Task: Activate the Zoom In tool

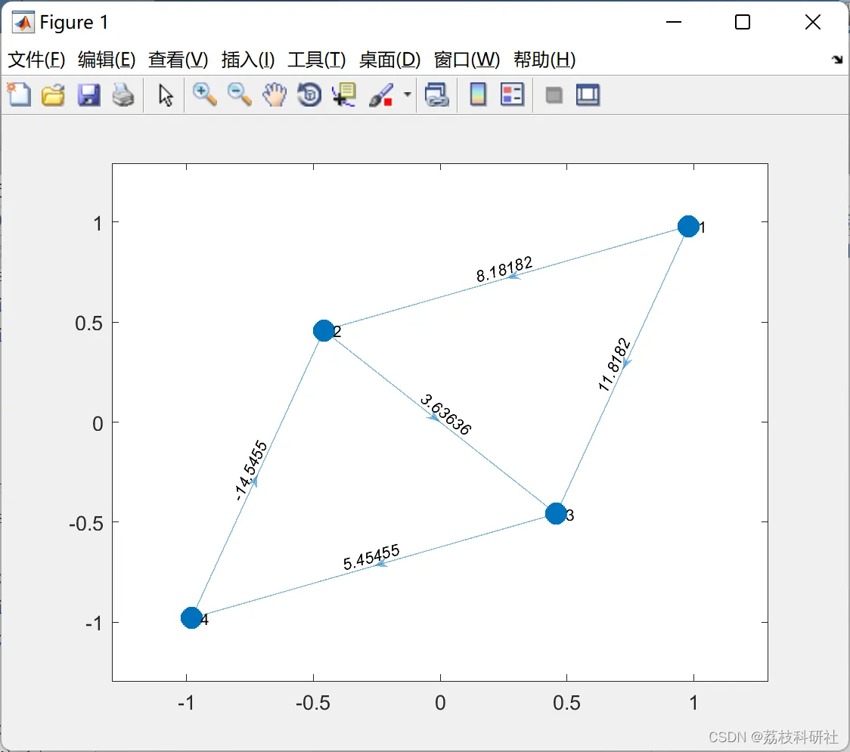Action: [204, 94]
